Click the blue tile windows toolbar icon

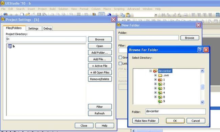pos(218,15)
